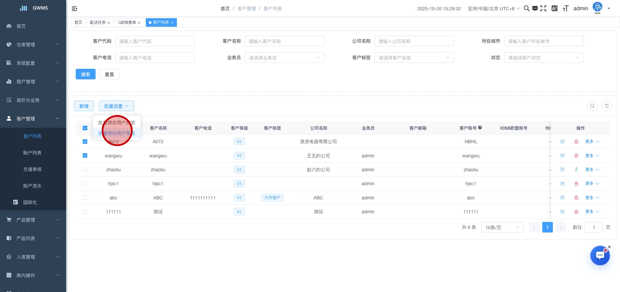Viewport: 620px width, 292px height.
Task: Toggle fullscreen mode icon in header
Action: pos(543,9)
